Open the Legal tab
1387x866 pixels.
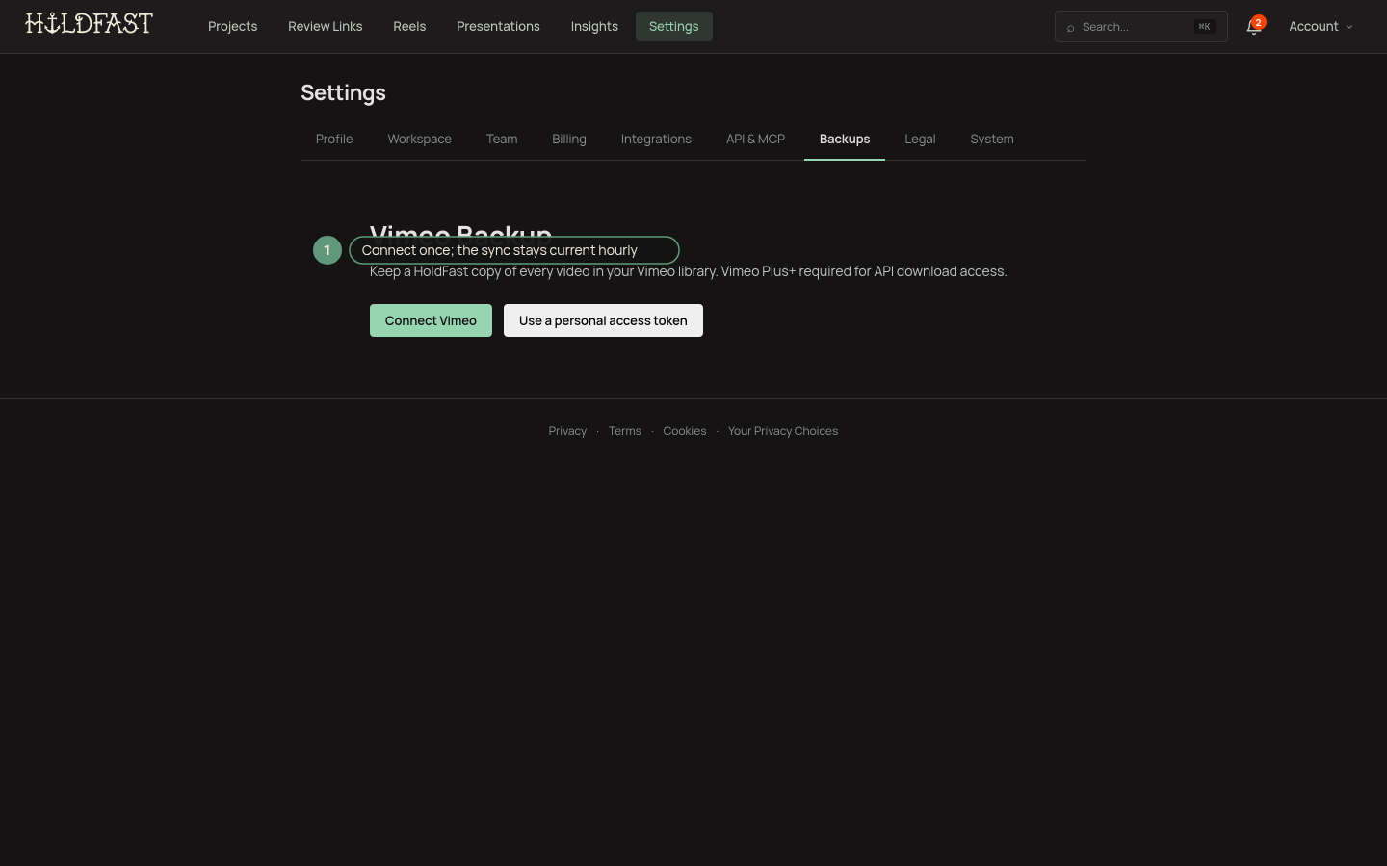pyautogui.click(x=920, y=140)
